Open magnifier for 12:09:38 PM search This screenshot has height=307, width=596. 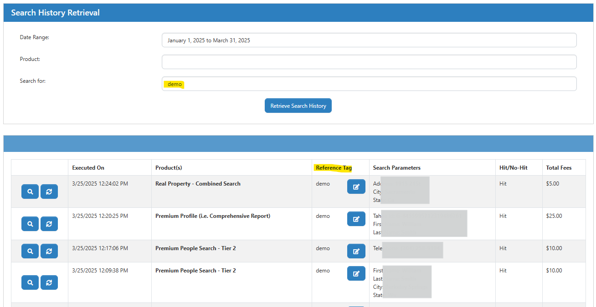tap(30, 282)
